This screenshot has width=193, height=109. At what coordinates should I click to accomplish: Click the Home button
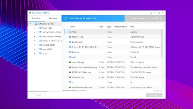tap(38, 95)
